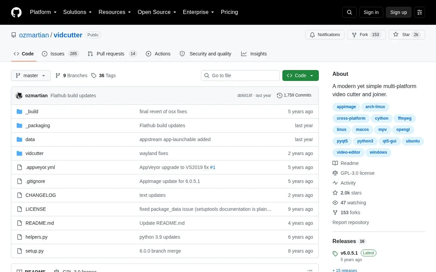Switch to the Issues tab

60,54
